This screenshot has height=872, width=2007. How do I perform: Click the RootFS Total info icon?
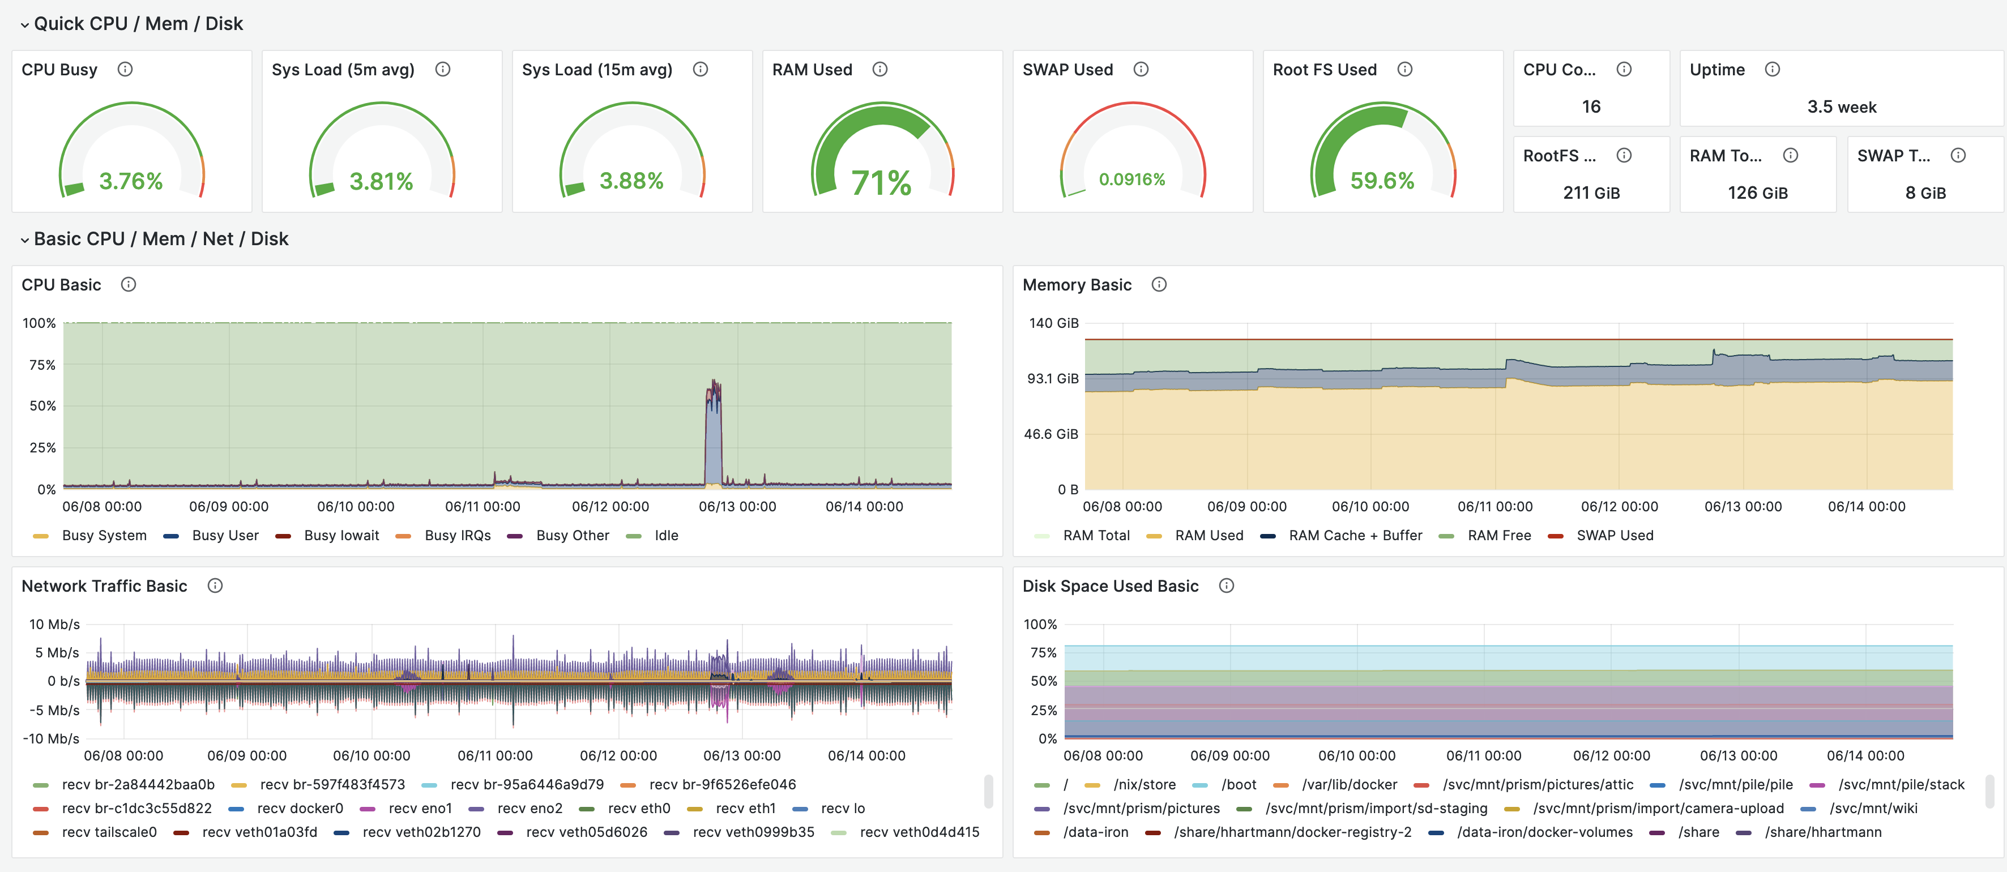coord(1624,155)
